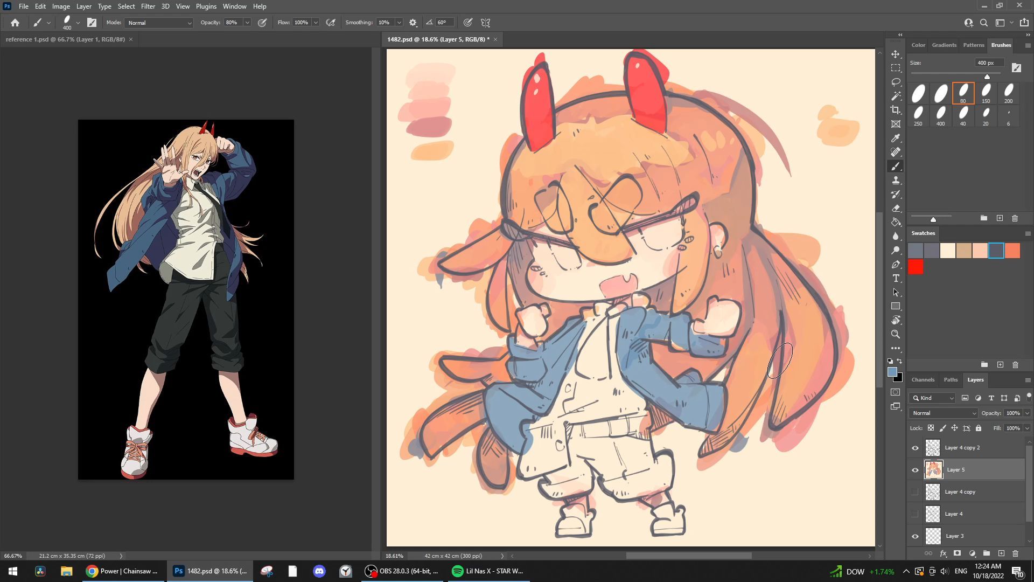
Task: Select the Crop tool
Action: click(x=896, y=110)
